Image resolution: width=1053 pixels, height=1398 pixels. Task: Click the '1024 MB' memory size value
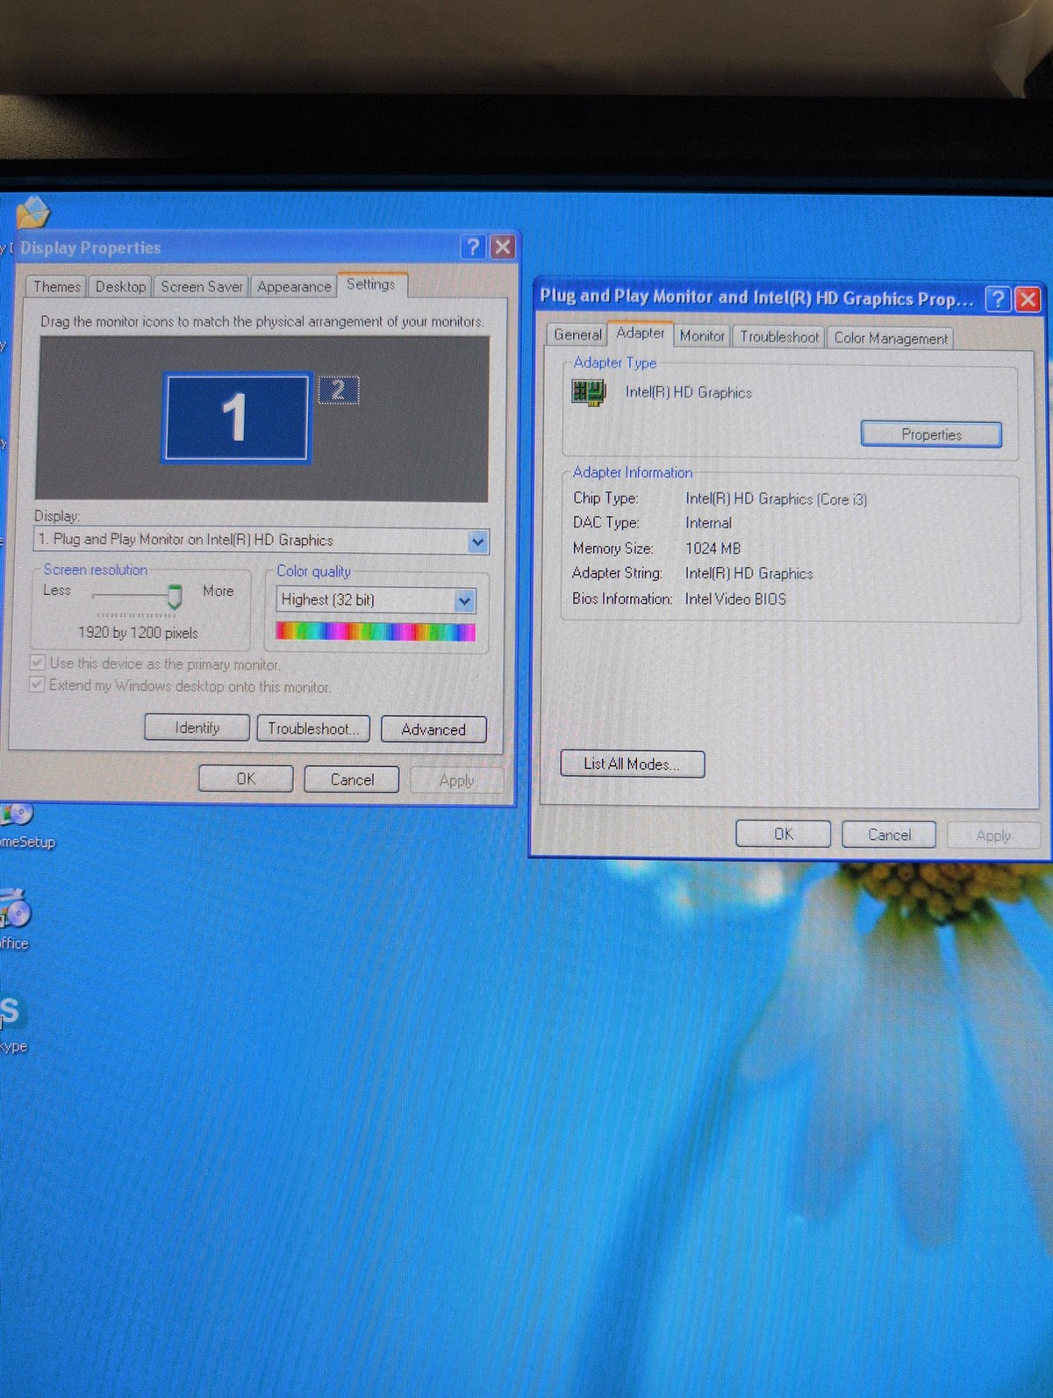tap(713, 548)
